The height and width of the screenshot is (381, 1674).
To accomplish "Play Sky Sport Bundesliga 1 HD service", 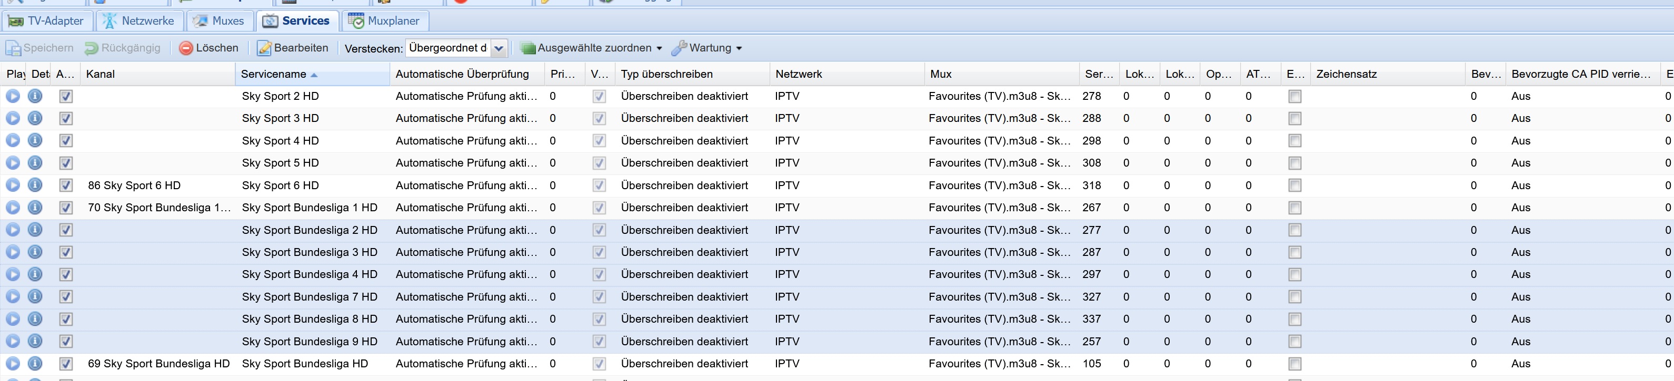I will pos(13,207).
